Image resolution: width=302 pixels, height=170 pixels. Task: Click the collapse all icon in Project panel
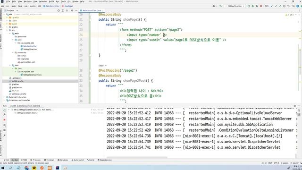pyautogui.click(x=67, y=10)
